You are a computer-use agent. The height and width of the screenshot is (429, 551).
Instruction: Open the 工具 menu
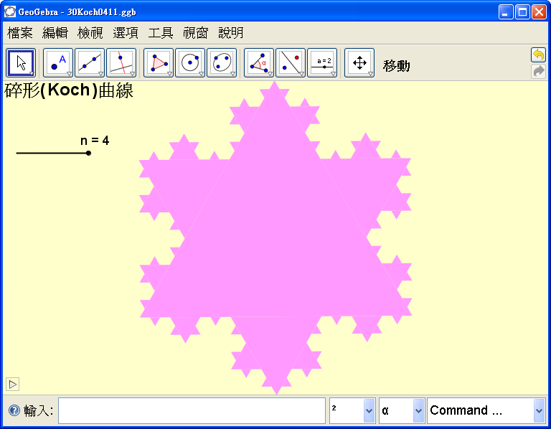161,33
